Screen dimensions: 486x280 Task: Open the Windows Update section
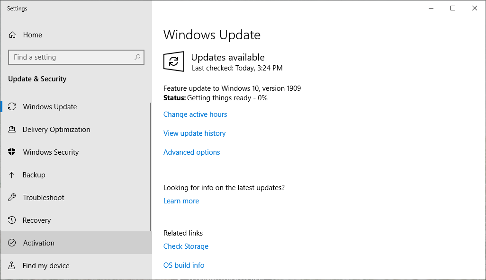tap(76, 107)
